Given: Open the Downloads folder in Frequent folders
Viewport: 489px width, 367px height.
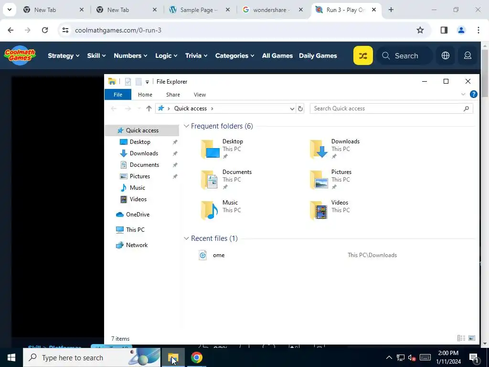Looking at the screenshot, I should (x=335, y=149).
